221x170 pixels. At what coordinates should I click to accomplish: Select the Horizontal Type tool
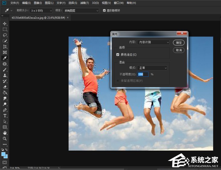[x=5, y=116]
